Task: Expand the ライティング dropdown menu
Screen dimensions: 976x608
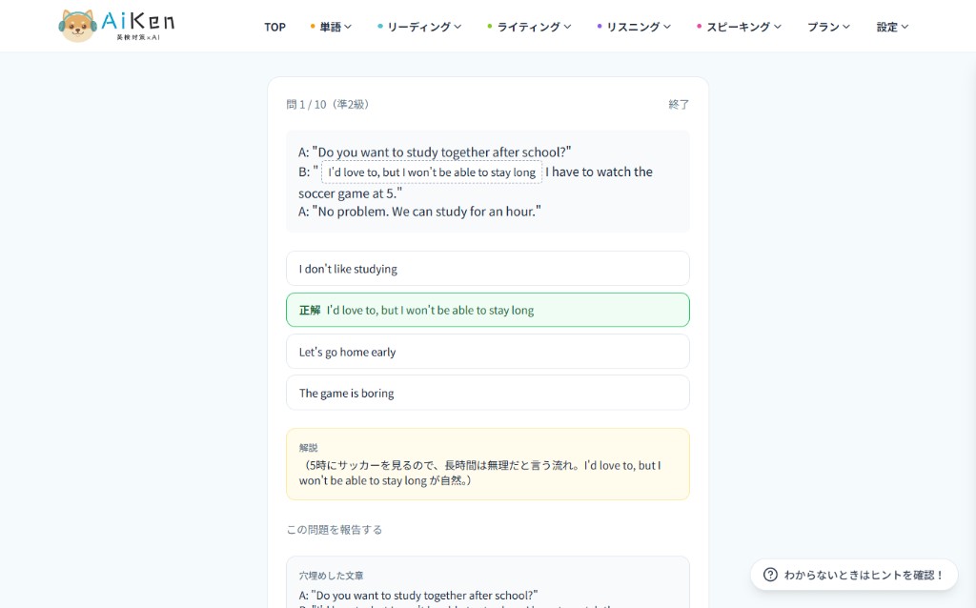Action: click(529, 27)
